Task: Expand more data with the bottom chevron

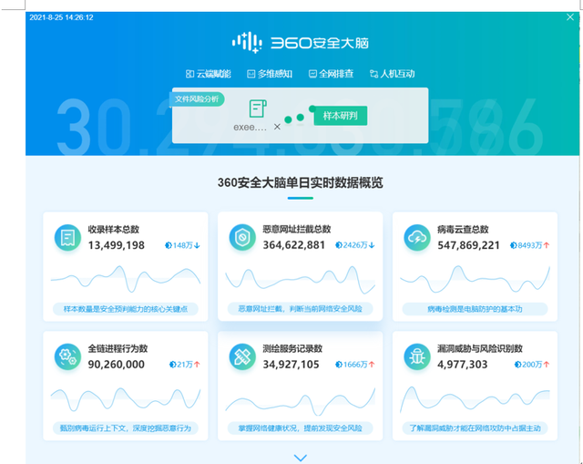Action: click(x=301, y=458)
